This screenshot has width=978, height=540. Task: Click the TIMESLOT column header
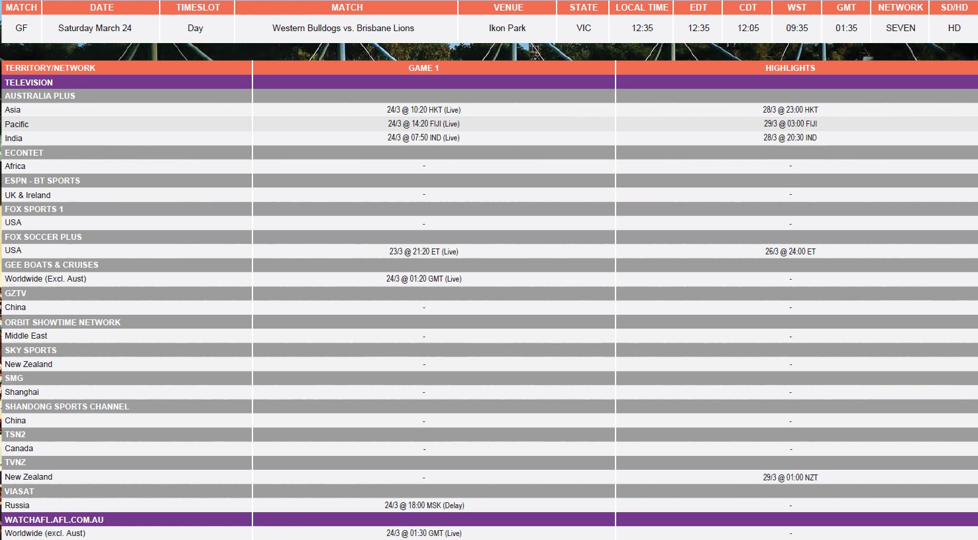[x=197, y=7]
